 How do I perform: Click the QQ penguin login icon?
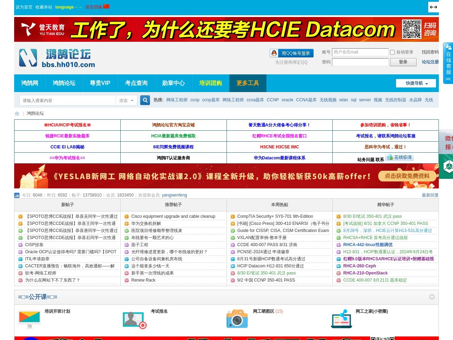tap(274, 53)
